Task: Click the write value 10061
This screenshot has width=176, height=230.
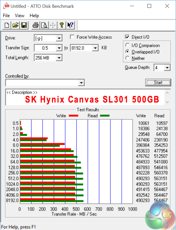Action: 144,123
